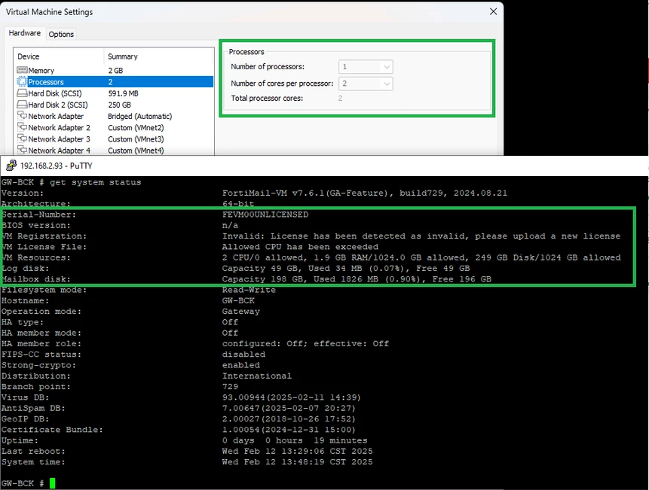Switch to the Hardware tab
The width and height of the screenshot is (649, 490).
(24, 33)
